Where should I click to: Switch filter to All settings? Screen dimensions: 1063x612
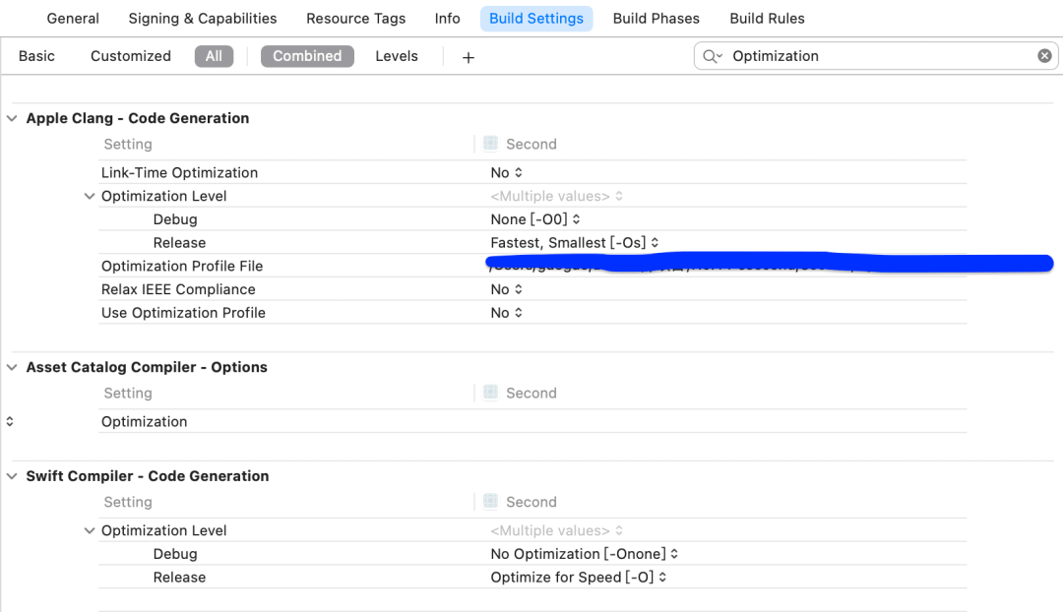point(214,56)
